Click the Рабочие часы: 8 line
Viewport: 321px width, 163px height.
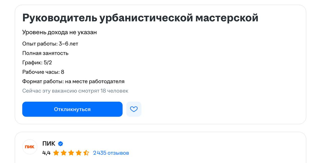(43, 72)
